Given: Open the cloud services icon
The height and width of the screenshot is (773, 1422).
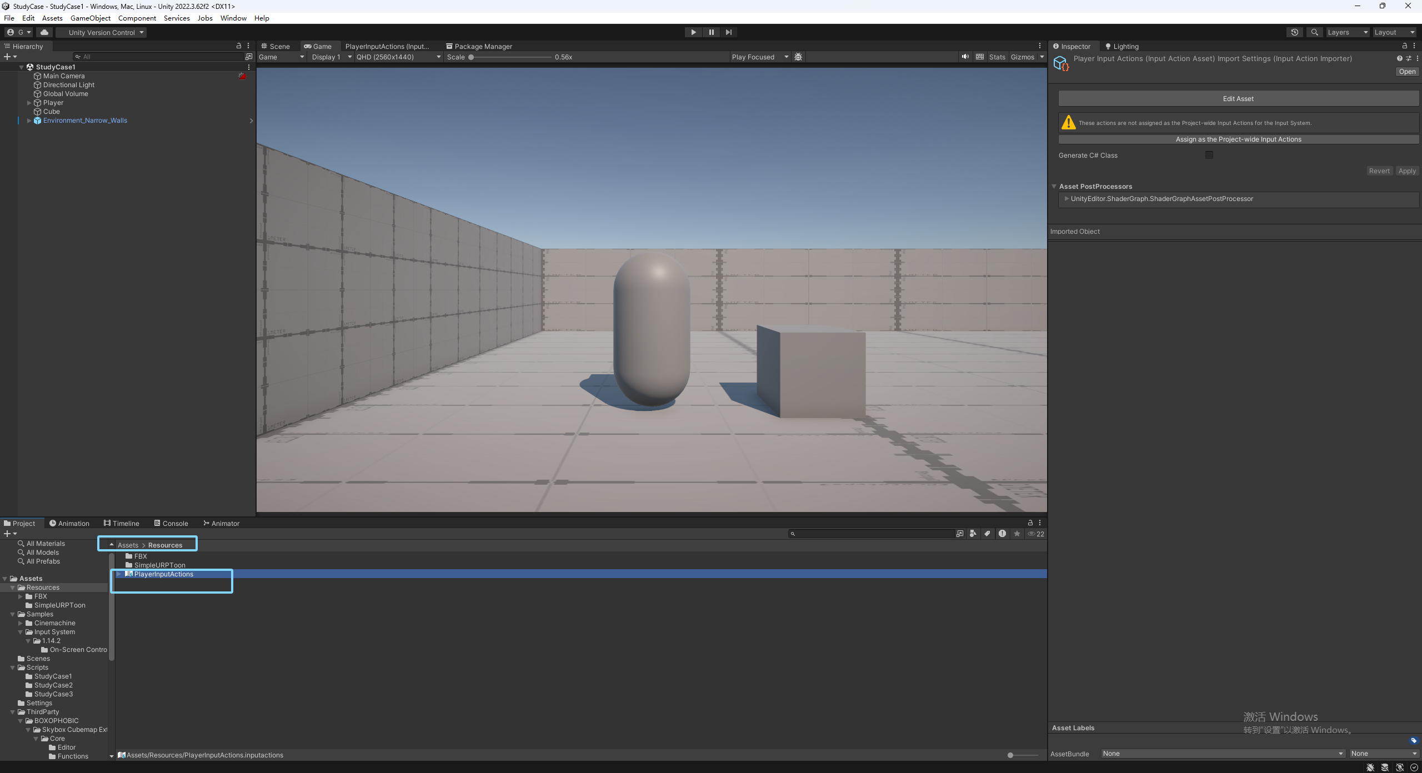Looking at the screenshot, I should tap(44, 32).
